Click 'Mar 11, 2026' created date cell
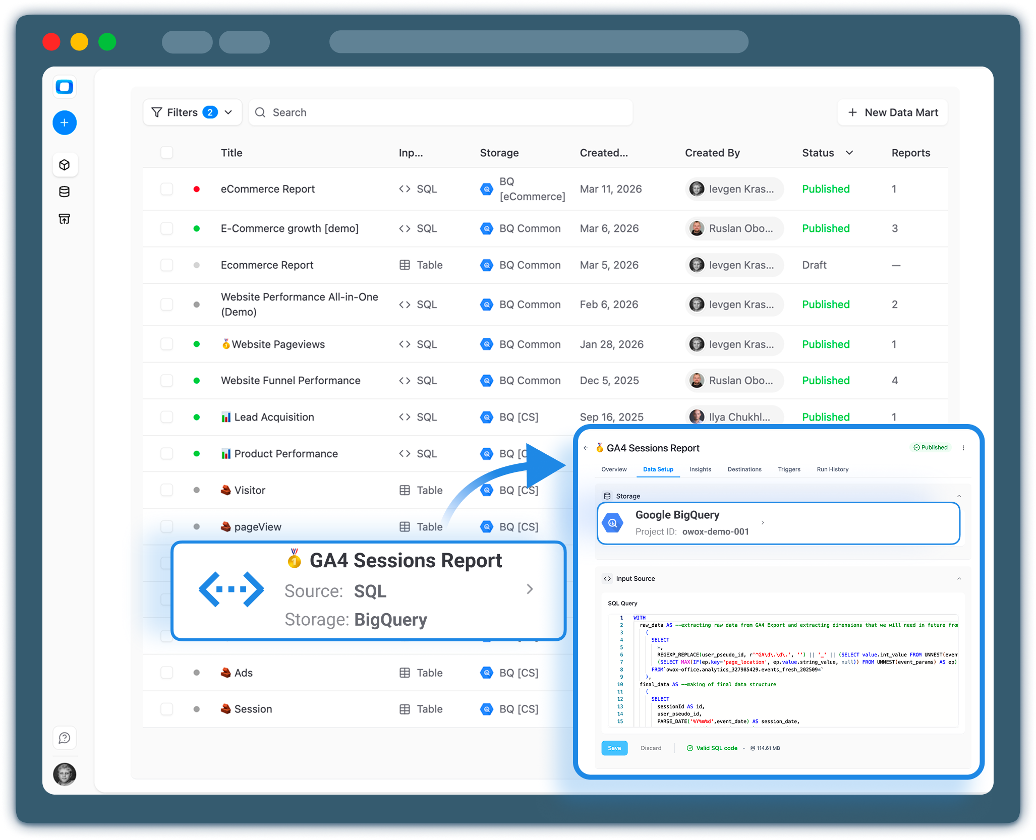This screenshot has width=1036, height=840. 611,189
